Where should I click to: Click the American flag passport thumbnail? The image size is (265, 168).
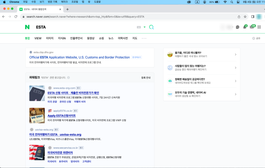[37, 152]
